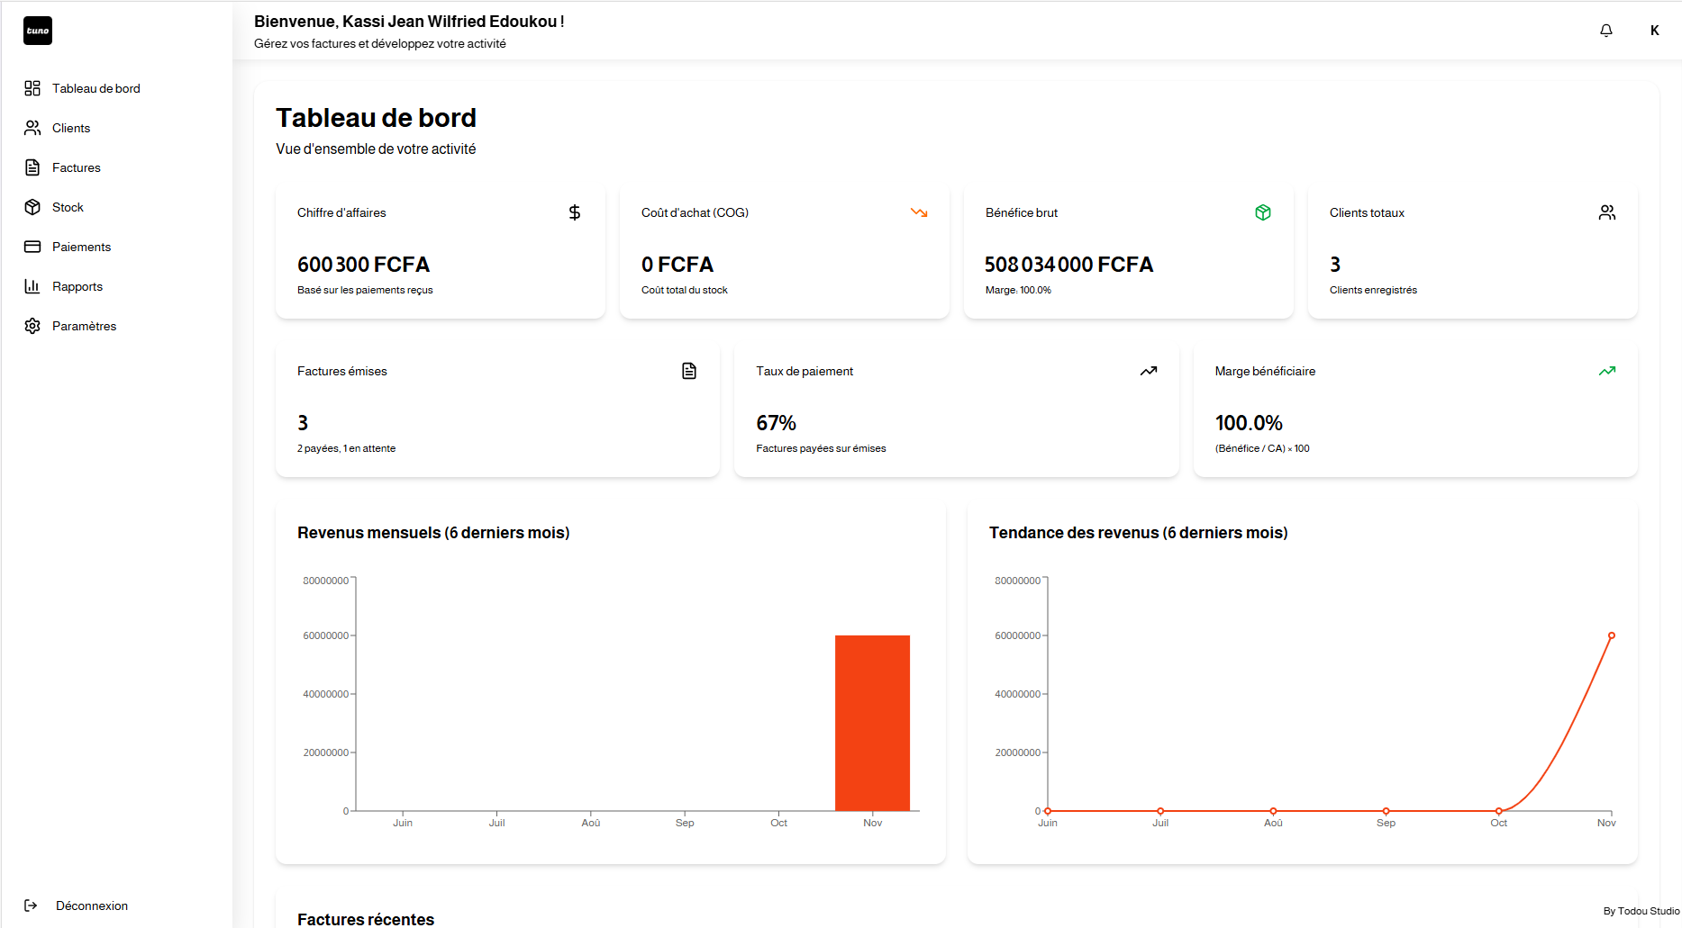Screen dimensions: 1682x928
Task: Click the tuno logo
Action: pos(37,30)
